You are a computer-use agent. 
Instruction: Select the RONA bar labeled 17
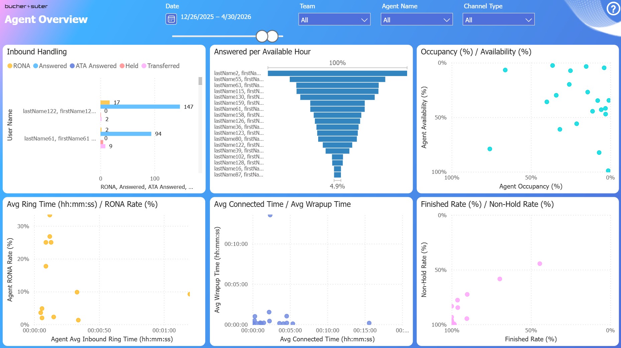(105, 102)
